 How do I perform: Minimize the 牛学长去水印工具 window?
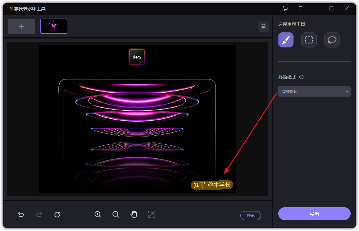click(316, 8)
